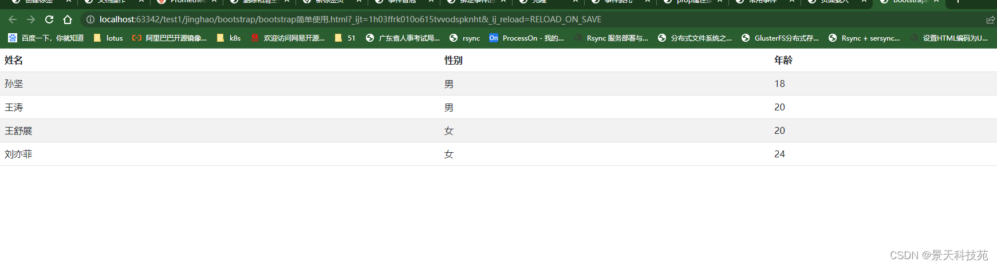Click age 24 in 刘亦菲's row
The width and height of the screenshot is (997, 266).
[x=779, y=154]
